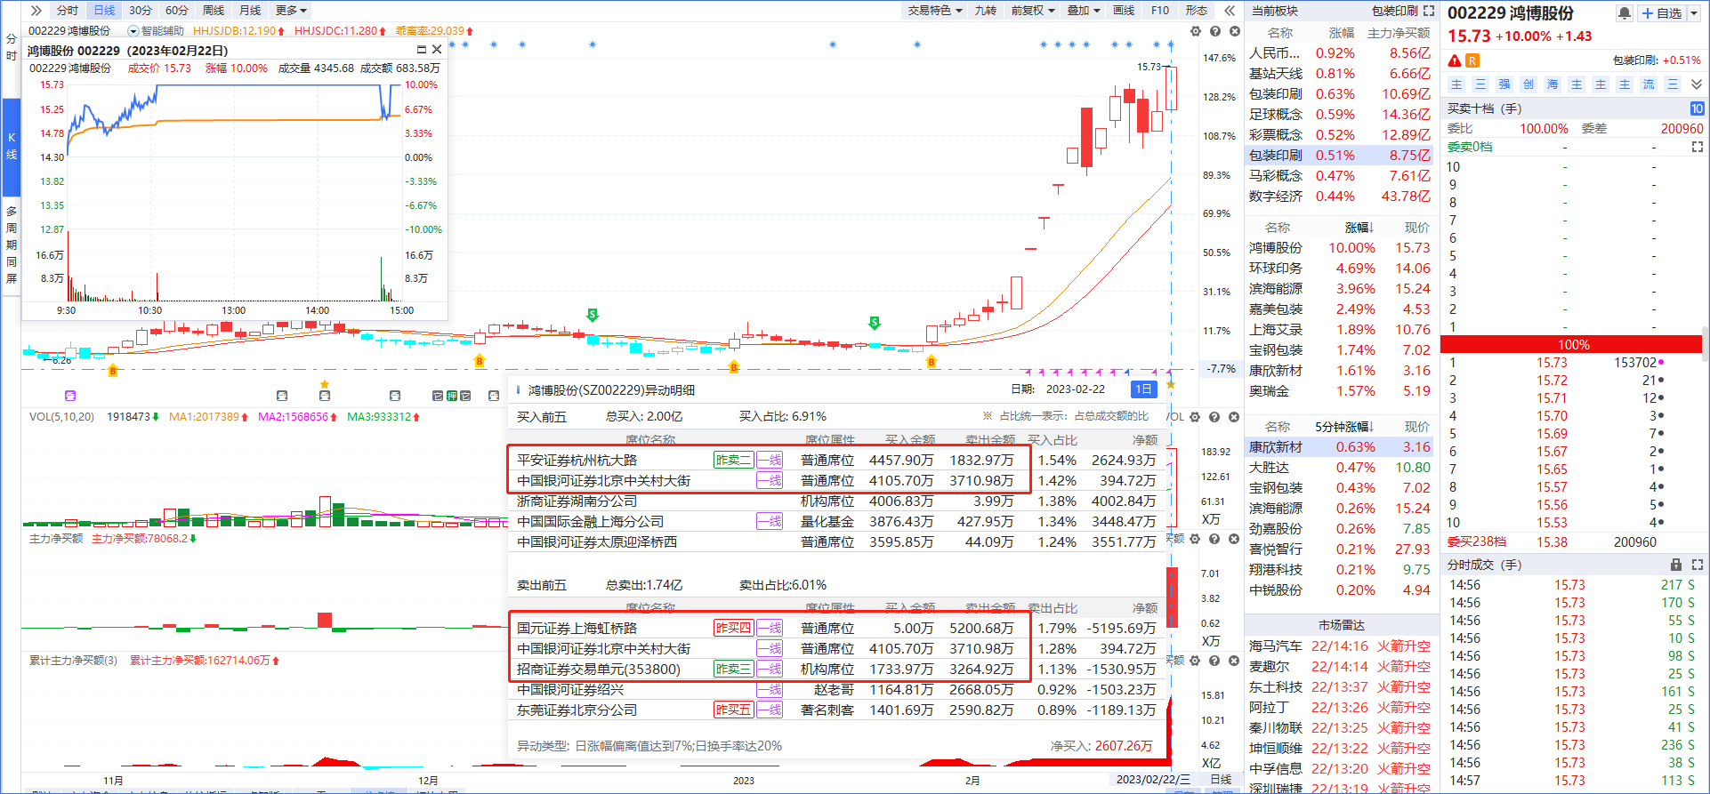Click the 海 stock tag in the tags row
Image resolution: width=1710 pixels, height=794 pixels.
(x=1553, y=84)
